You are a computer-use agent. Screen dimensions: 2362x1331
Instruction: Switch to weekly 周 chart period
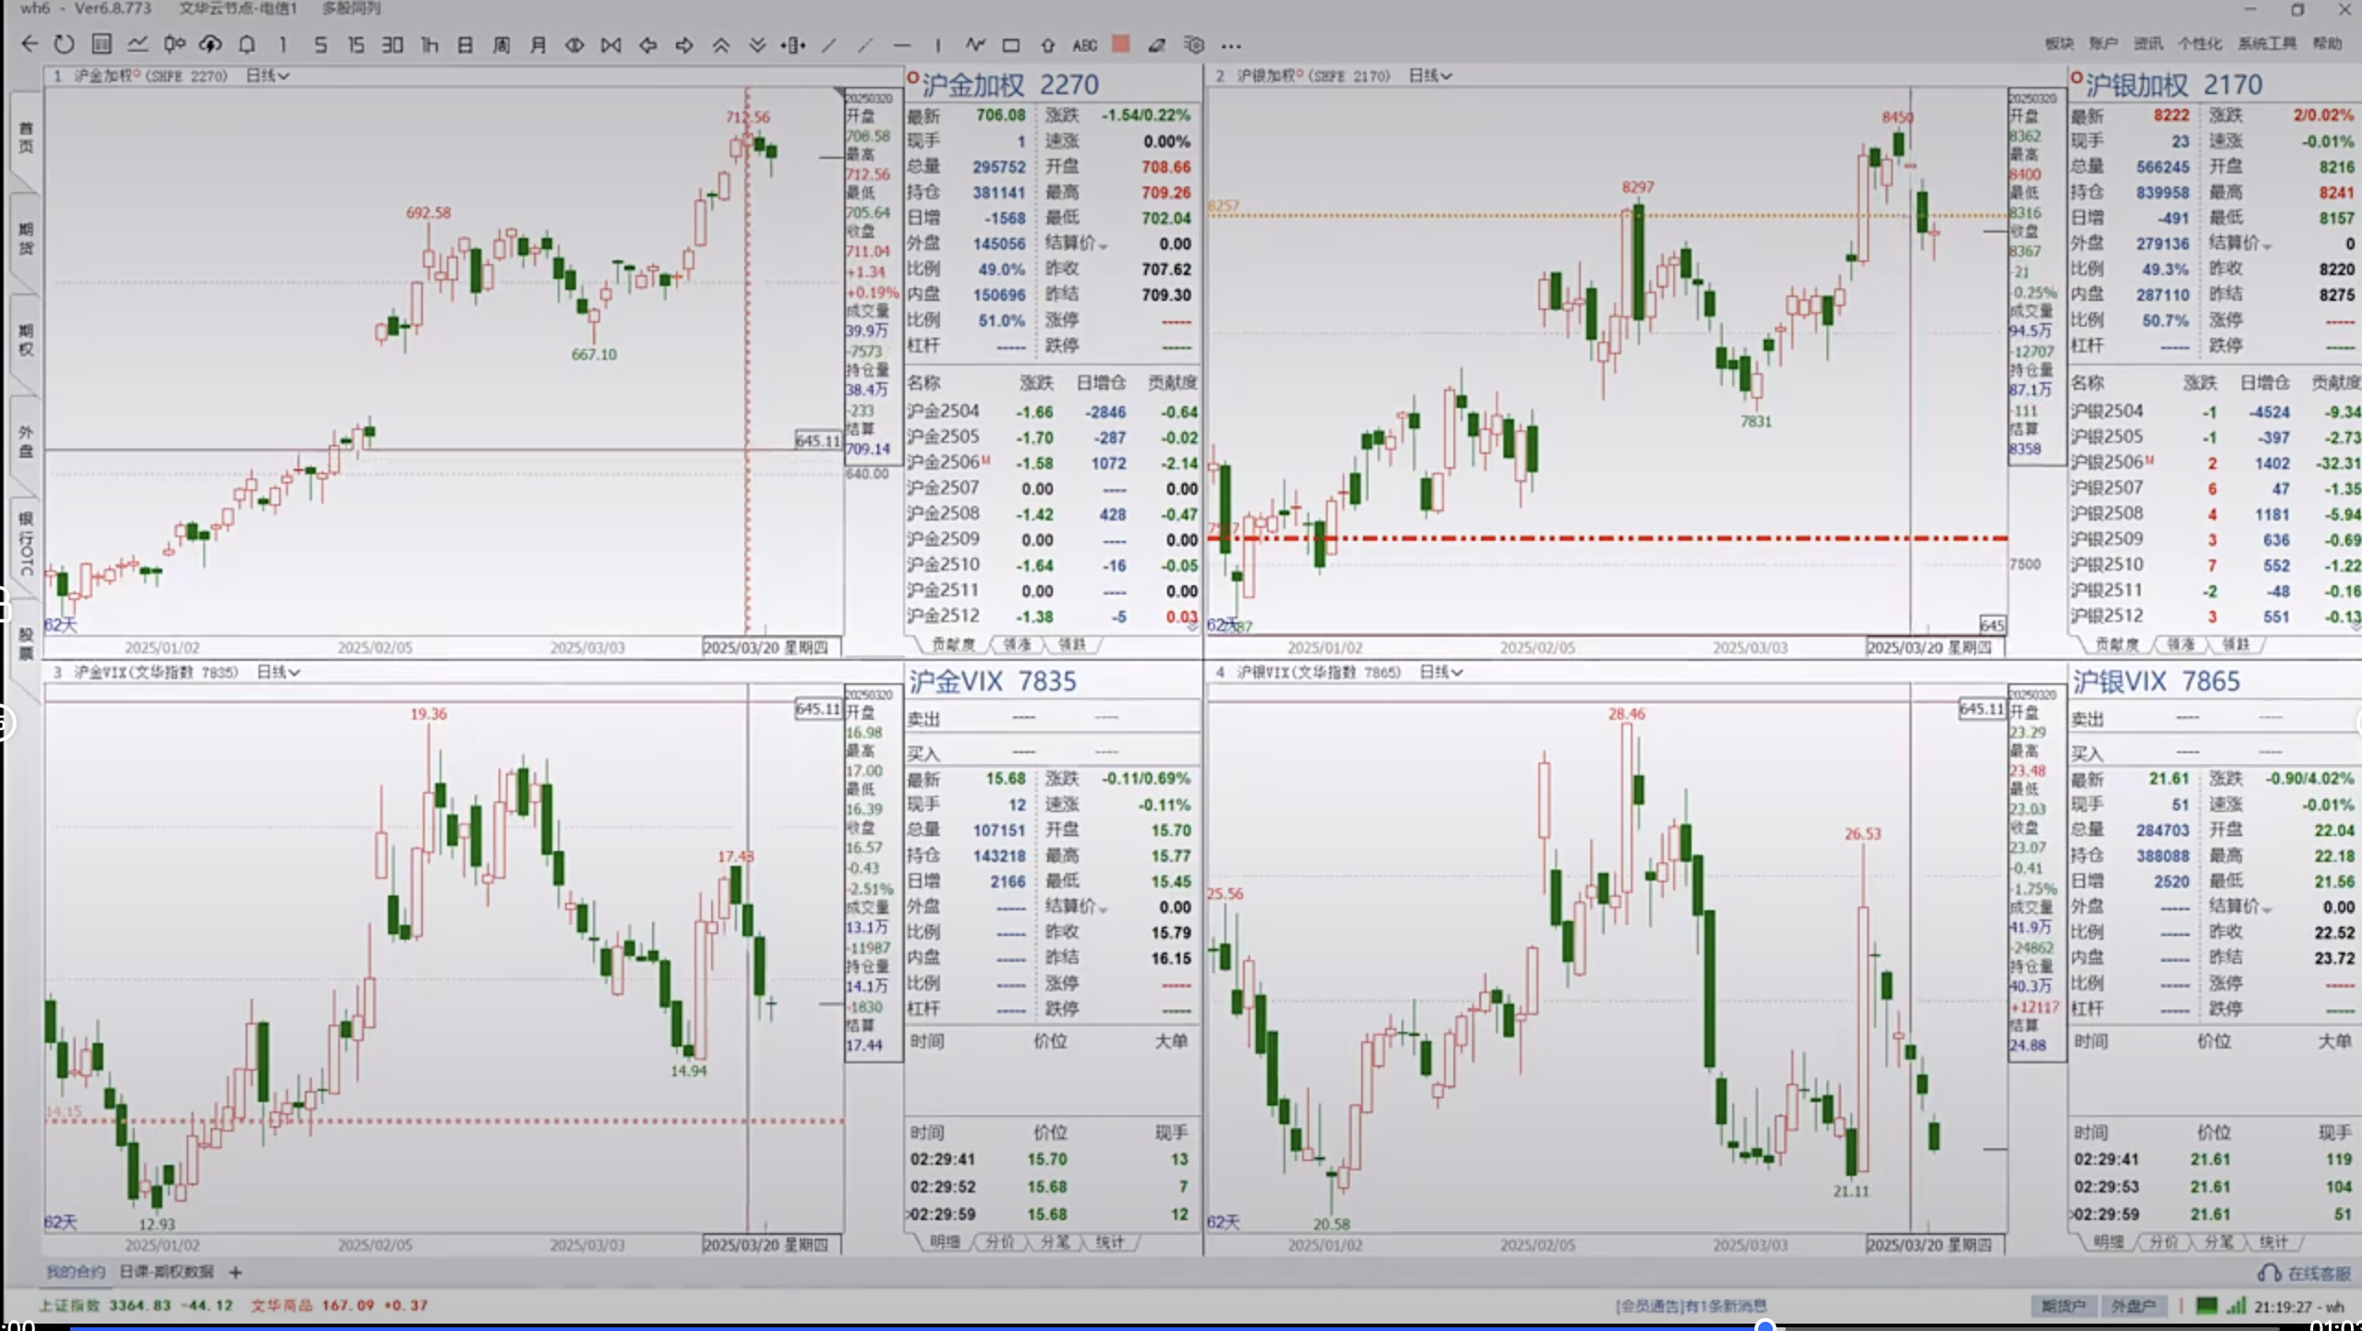pyautogui.click(x=501, y=44)
